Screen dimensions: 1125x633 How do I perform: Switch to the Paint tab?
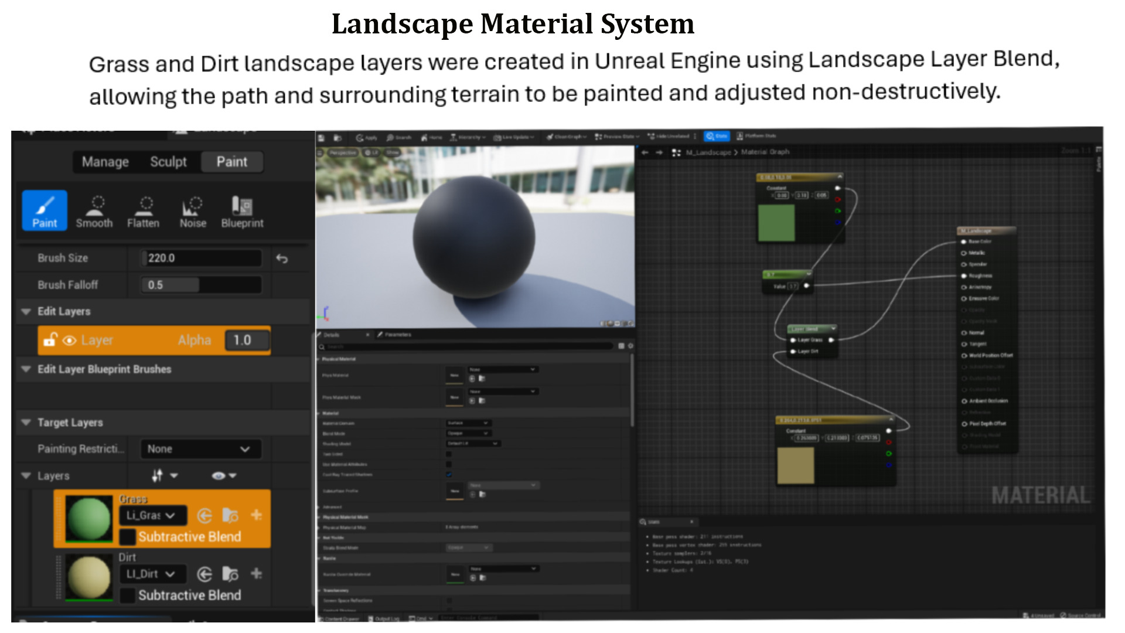click(232, 162)
